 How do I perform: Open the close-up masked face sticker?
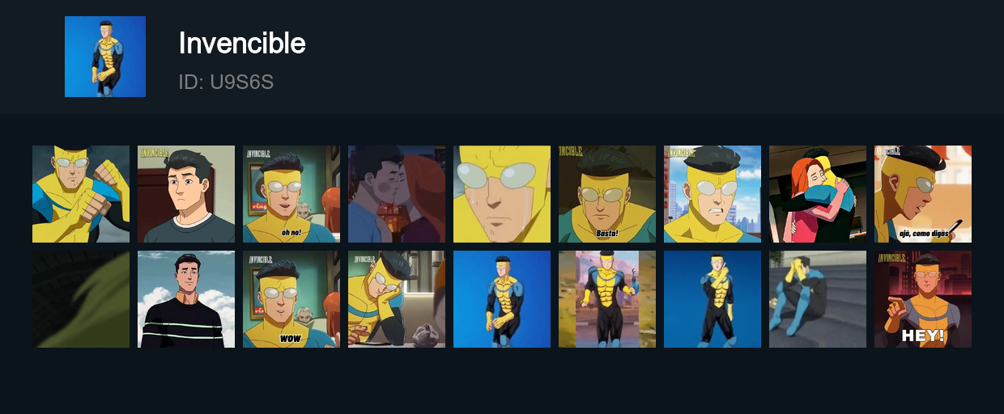[502, 194]
